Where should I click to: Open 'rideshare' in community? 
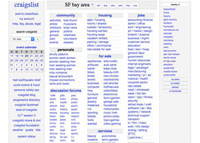tap(69, 35)
